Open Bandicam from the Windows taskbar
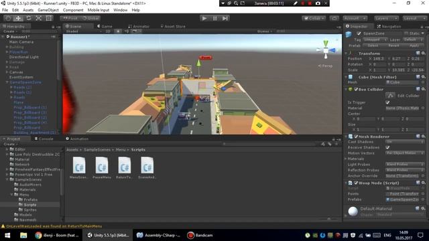429x241 pixels. pyautogui.click(x=200, y=235)
